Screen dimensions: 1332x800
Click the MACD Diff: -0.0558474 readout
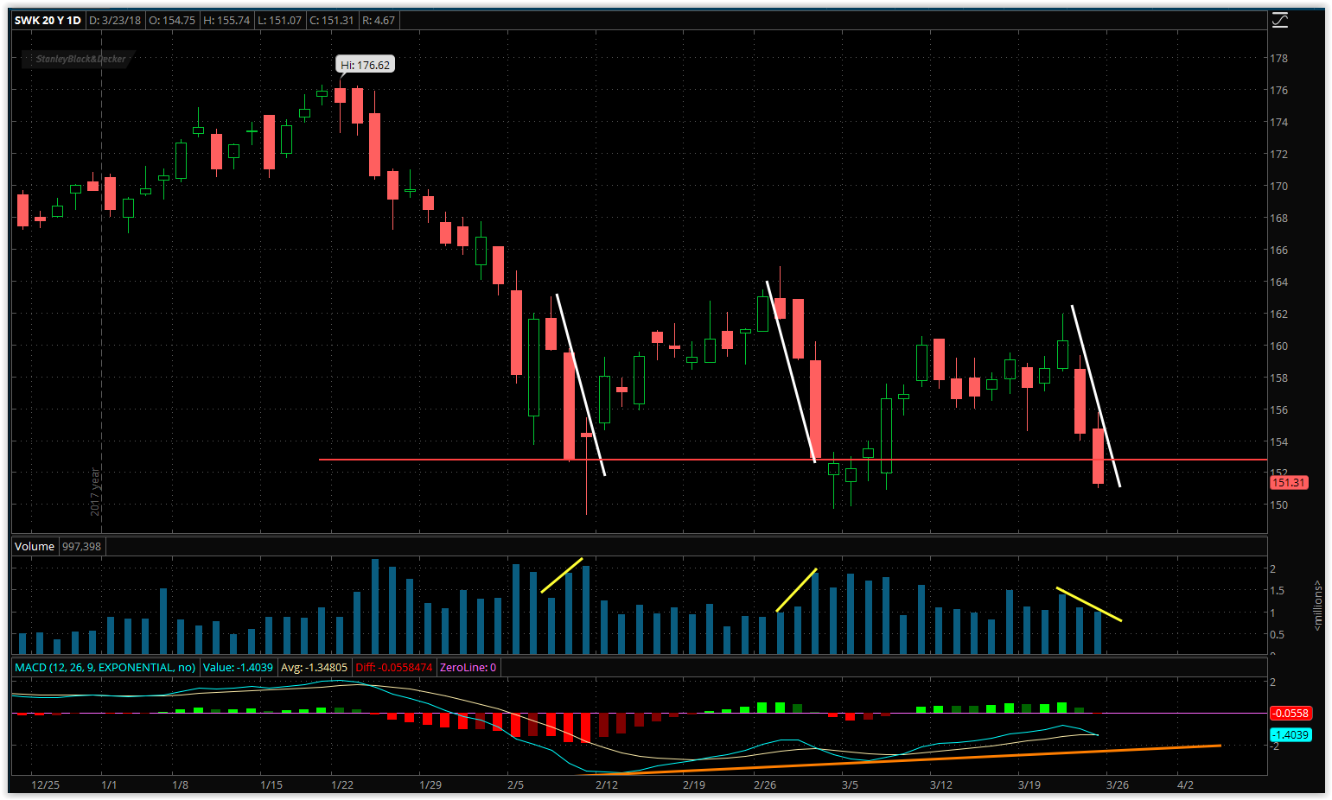click(x=393, y=667)
